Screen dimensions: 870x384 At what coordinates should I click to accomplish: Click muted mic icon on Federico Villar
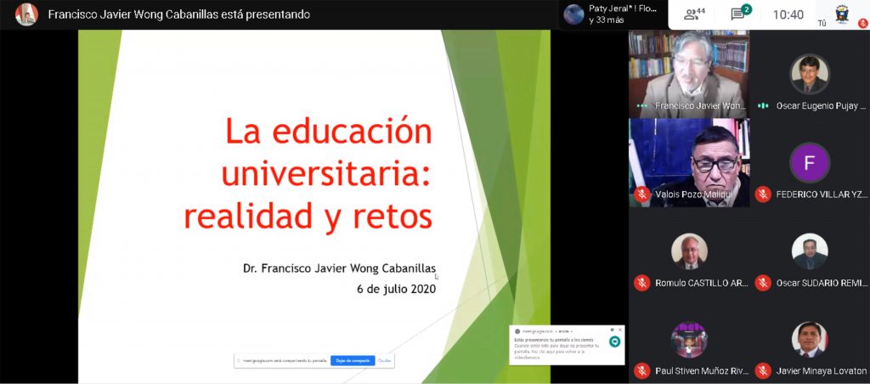(763, 195)
